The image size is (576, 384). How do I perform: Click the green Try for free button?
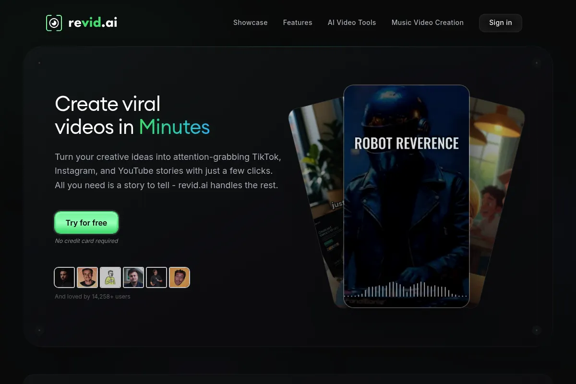pos(86,223)
